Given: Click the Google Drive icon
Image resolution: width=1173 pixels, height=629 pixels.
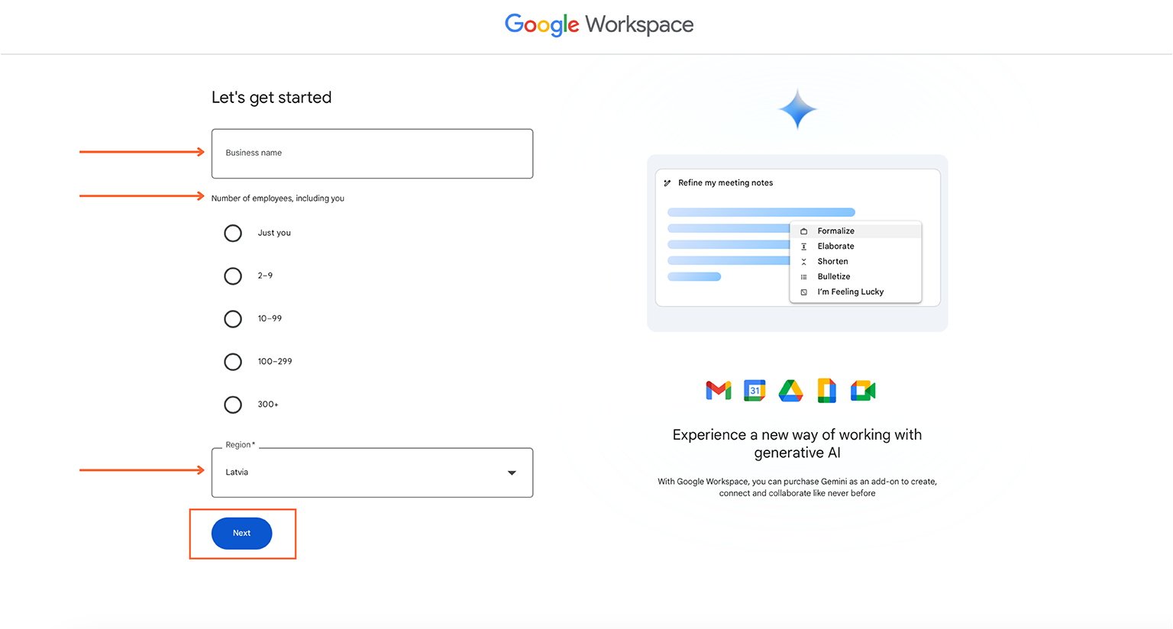Looking at the screenshot, I should pos(790,391).
